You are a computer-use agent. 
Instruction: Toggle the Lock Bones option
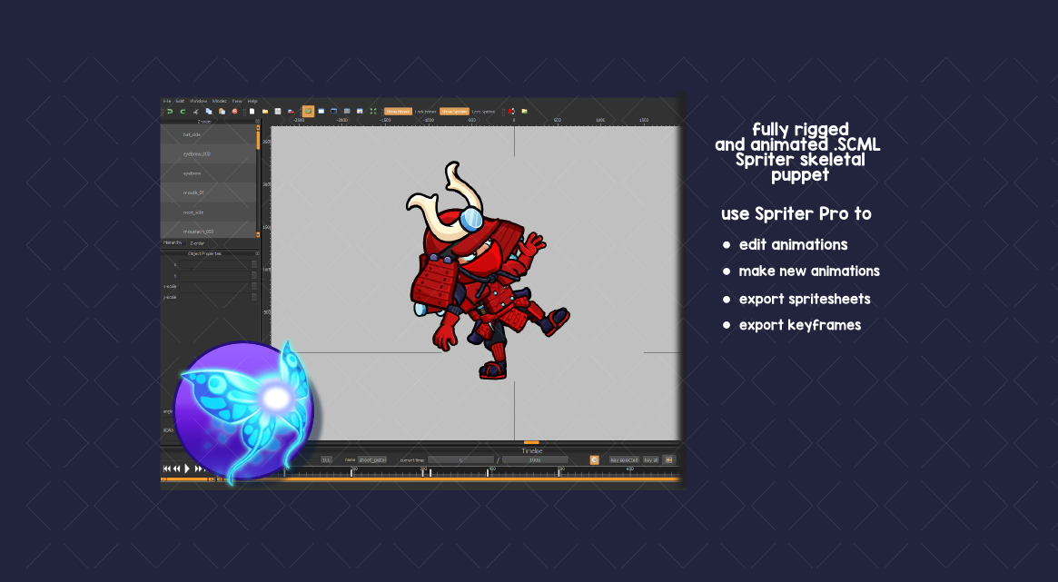click(x=425, y=112)
